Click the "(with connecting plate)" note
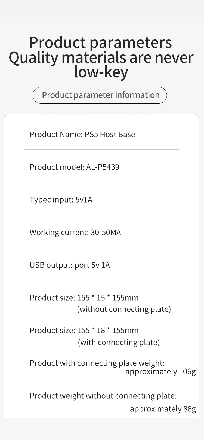Viewport: 204px width, 440px height. 119,342
